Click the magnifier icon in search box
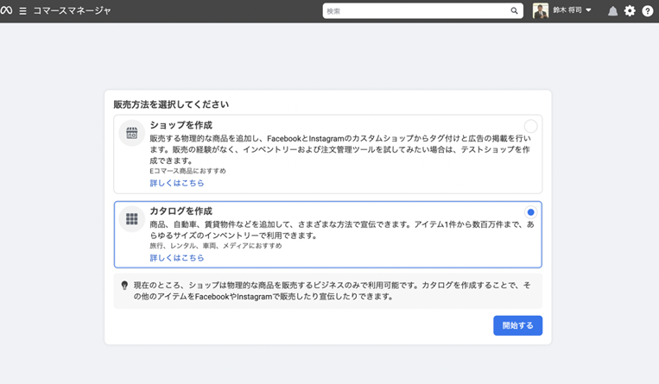The width and height of the screenshot is (659, 384). tap(515, 11)
